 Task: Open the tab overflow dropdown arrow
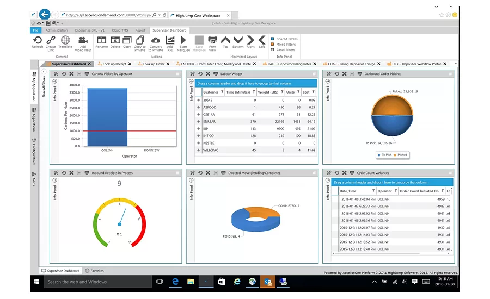(x=456, y=64)
